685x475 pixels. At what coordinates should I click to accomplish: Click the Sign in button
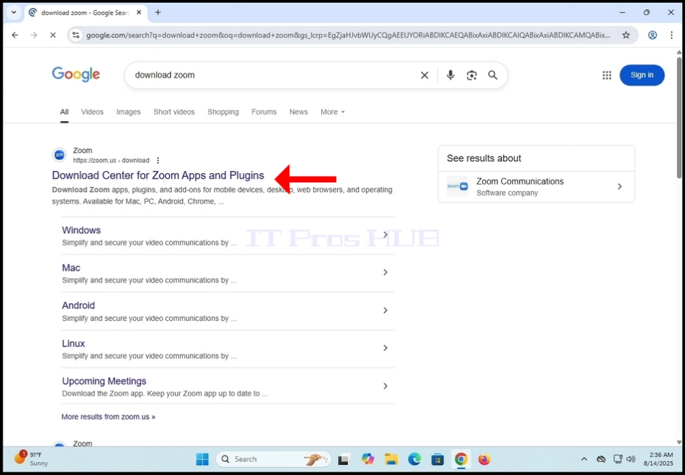tap(642, 75)
